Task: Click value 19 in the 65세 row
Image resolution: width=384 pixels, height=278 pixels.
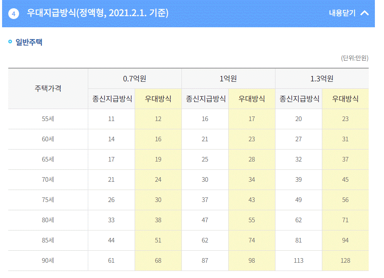Action: point(158,159)
